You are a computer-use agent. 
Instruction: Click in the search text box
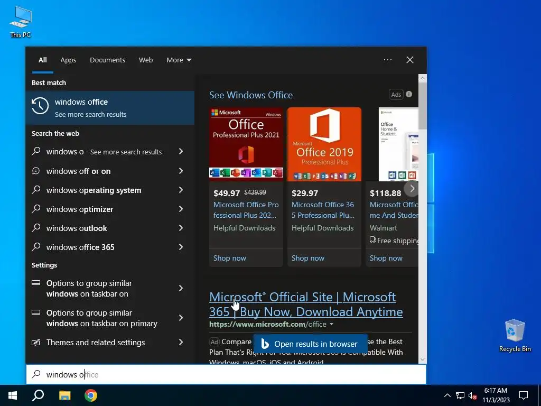coord(226,374)
